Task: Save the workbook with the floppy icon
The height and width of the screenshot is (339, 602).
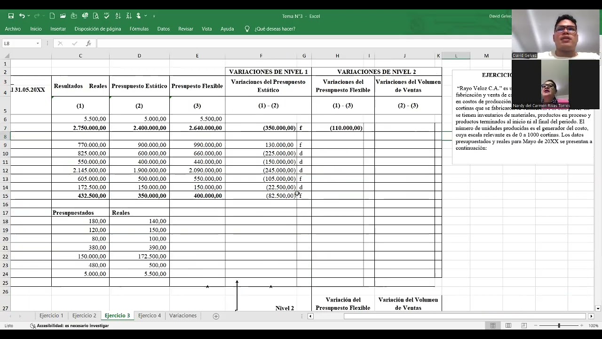Action: [11, 16]
